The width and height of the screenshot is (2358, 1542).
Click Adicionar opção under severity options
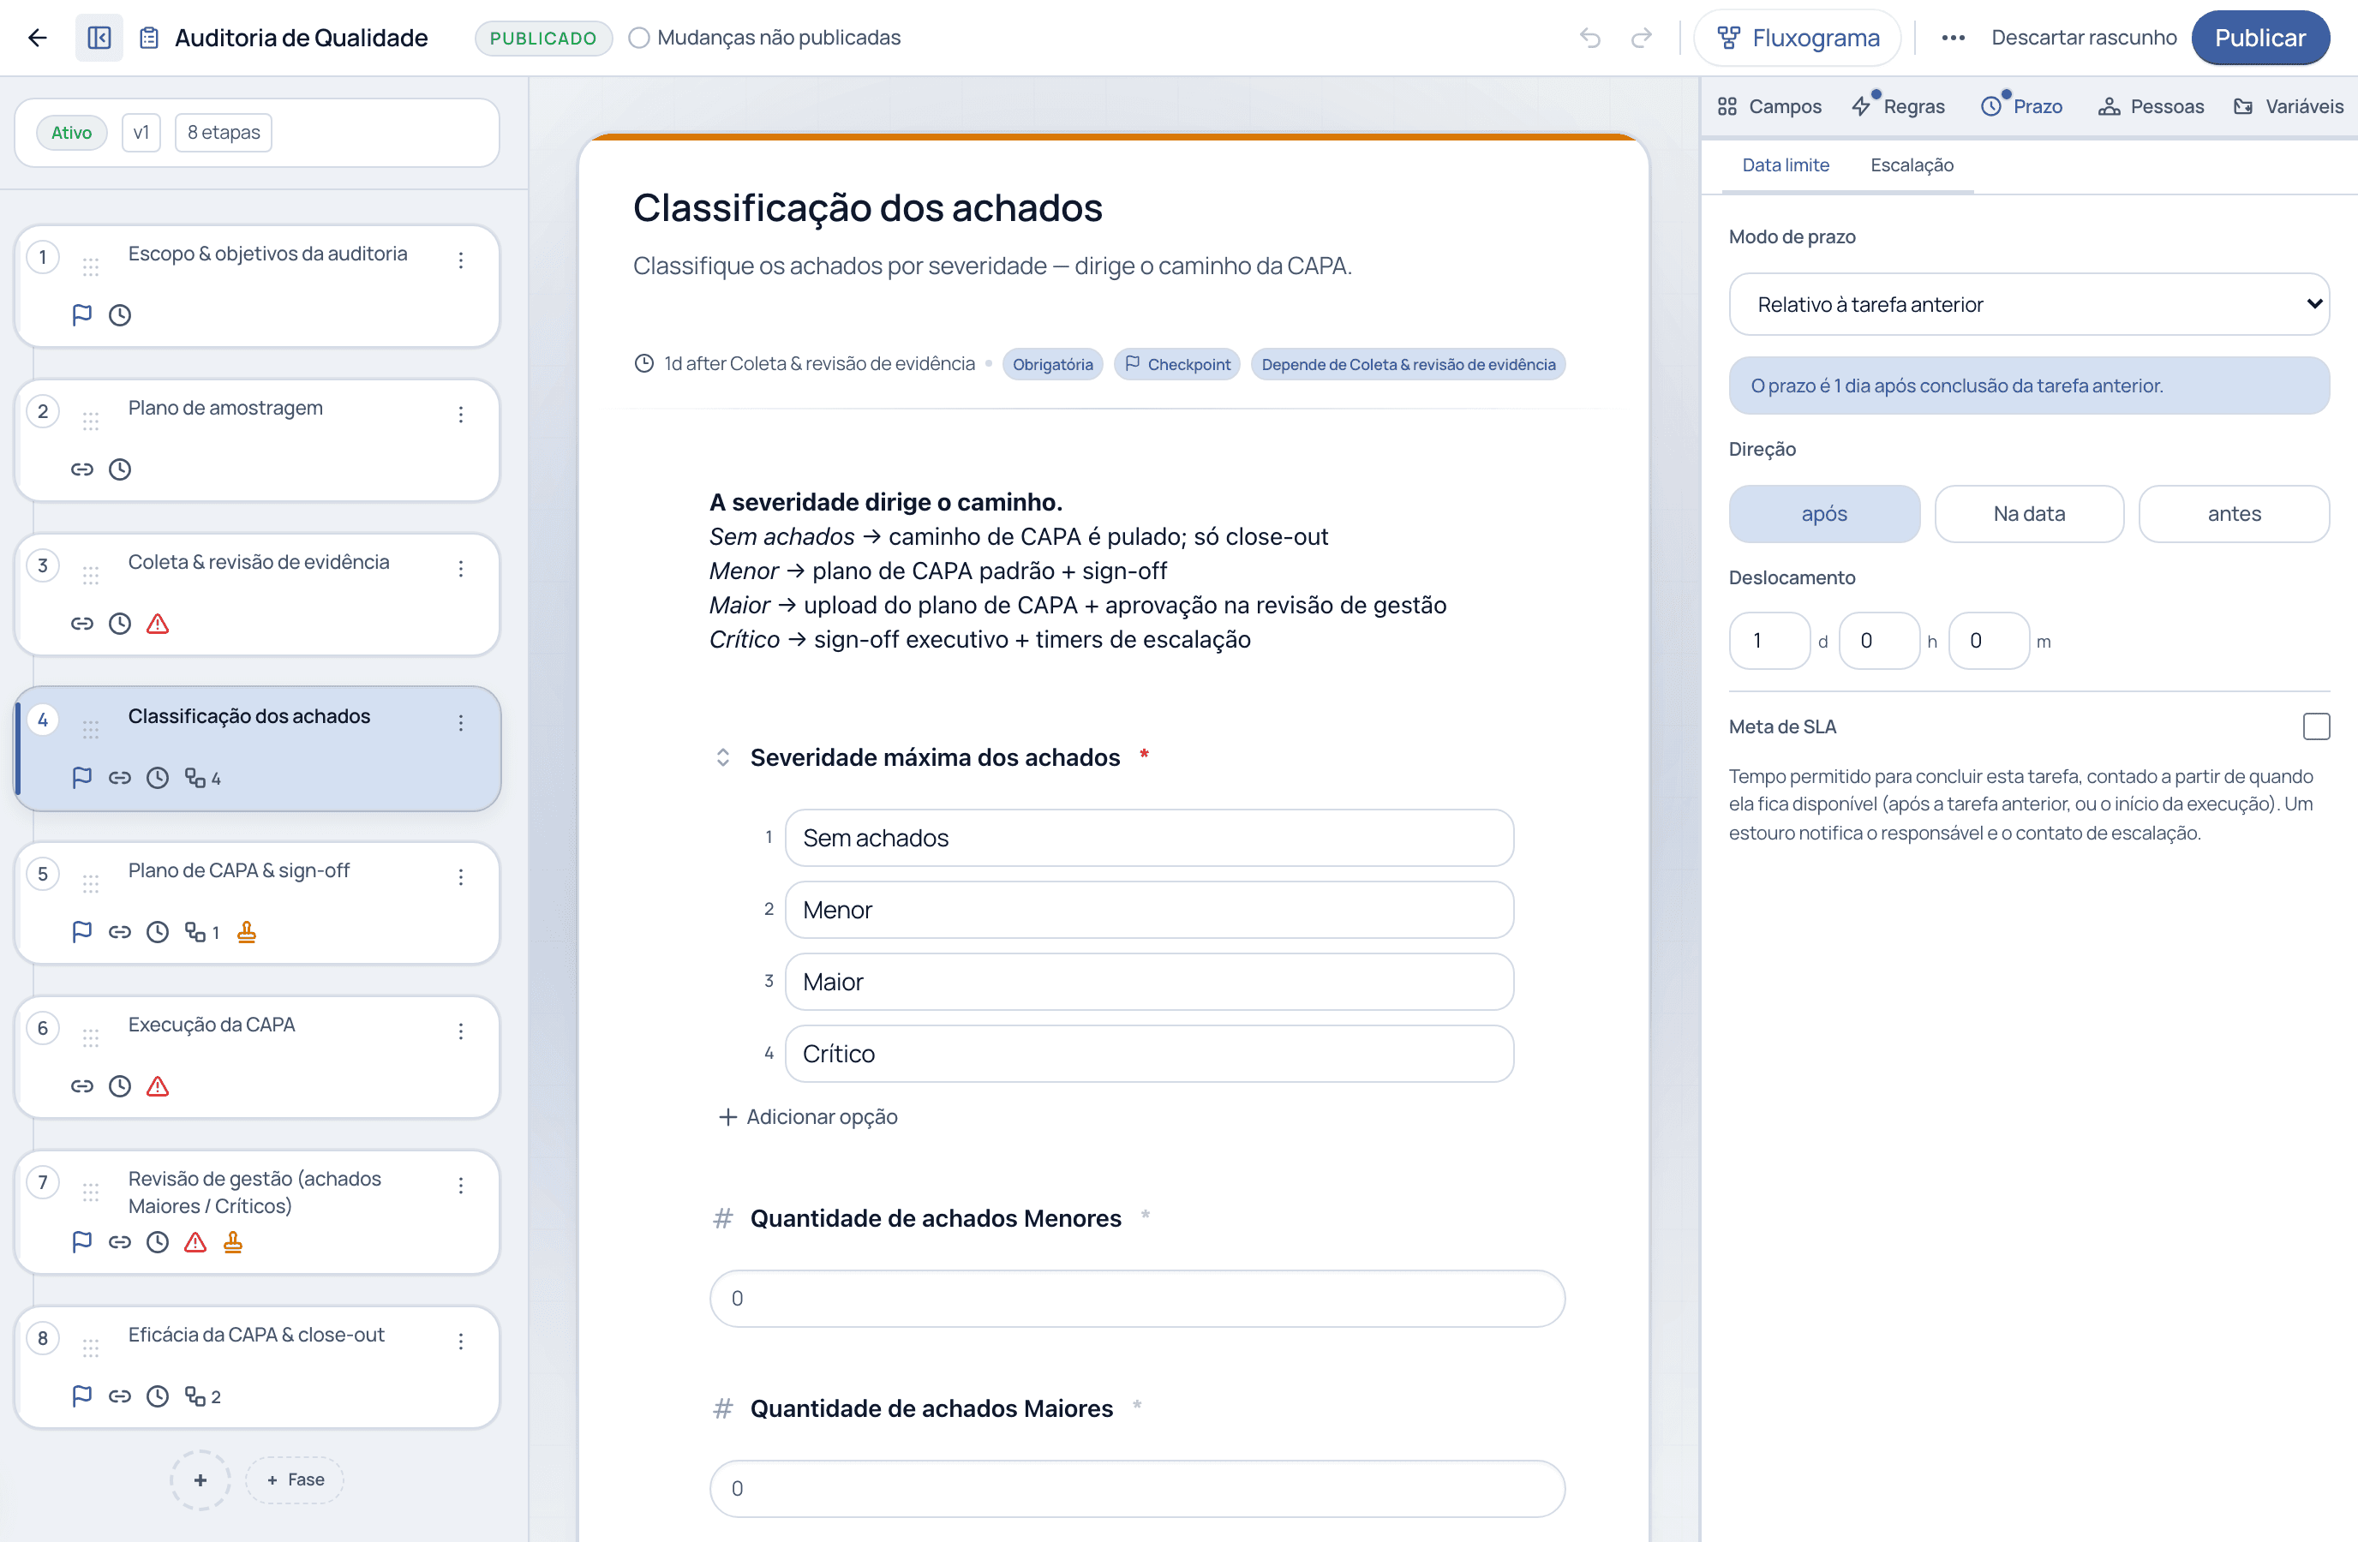pos(807,1117)
